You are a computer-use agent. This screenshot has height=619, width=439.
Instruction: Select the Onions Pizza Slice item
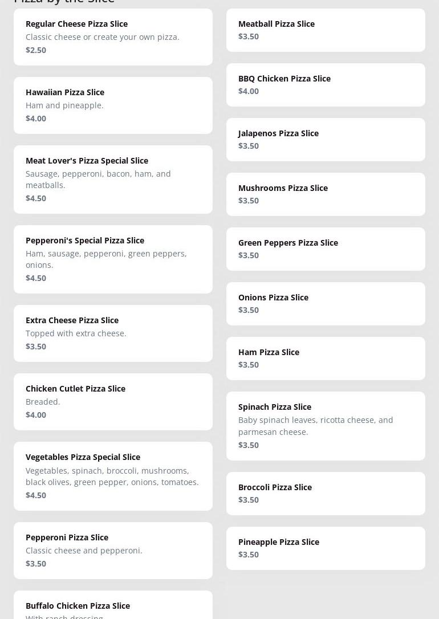(x=326, y=304)
